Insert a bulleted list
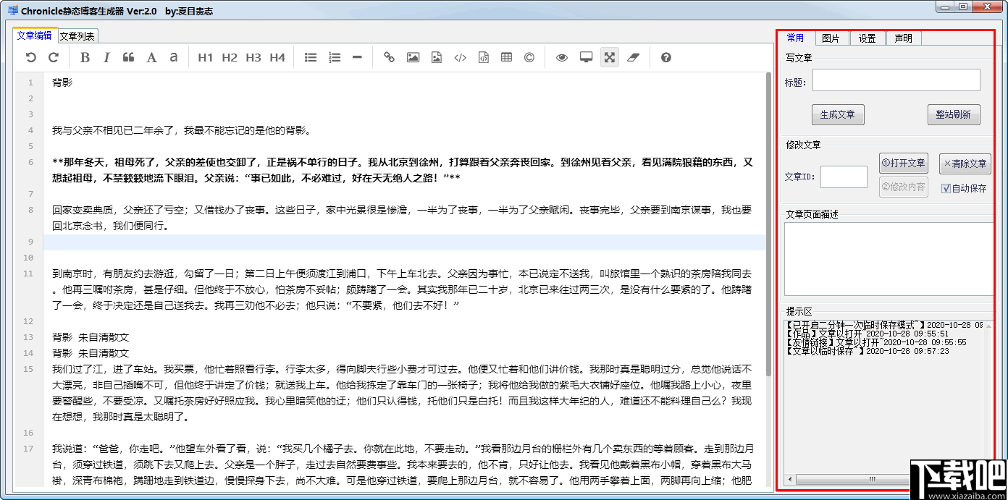Viewport: 1008px width, 500px height. (x=310, y=57)
